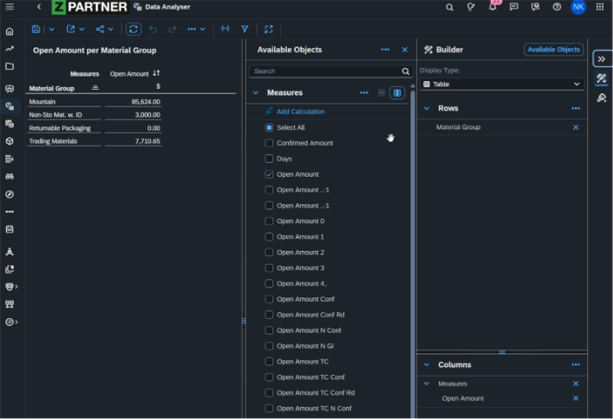Open the notifications bell
This screenshot has width=613, height=419.
pos(493,7)
